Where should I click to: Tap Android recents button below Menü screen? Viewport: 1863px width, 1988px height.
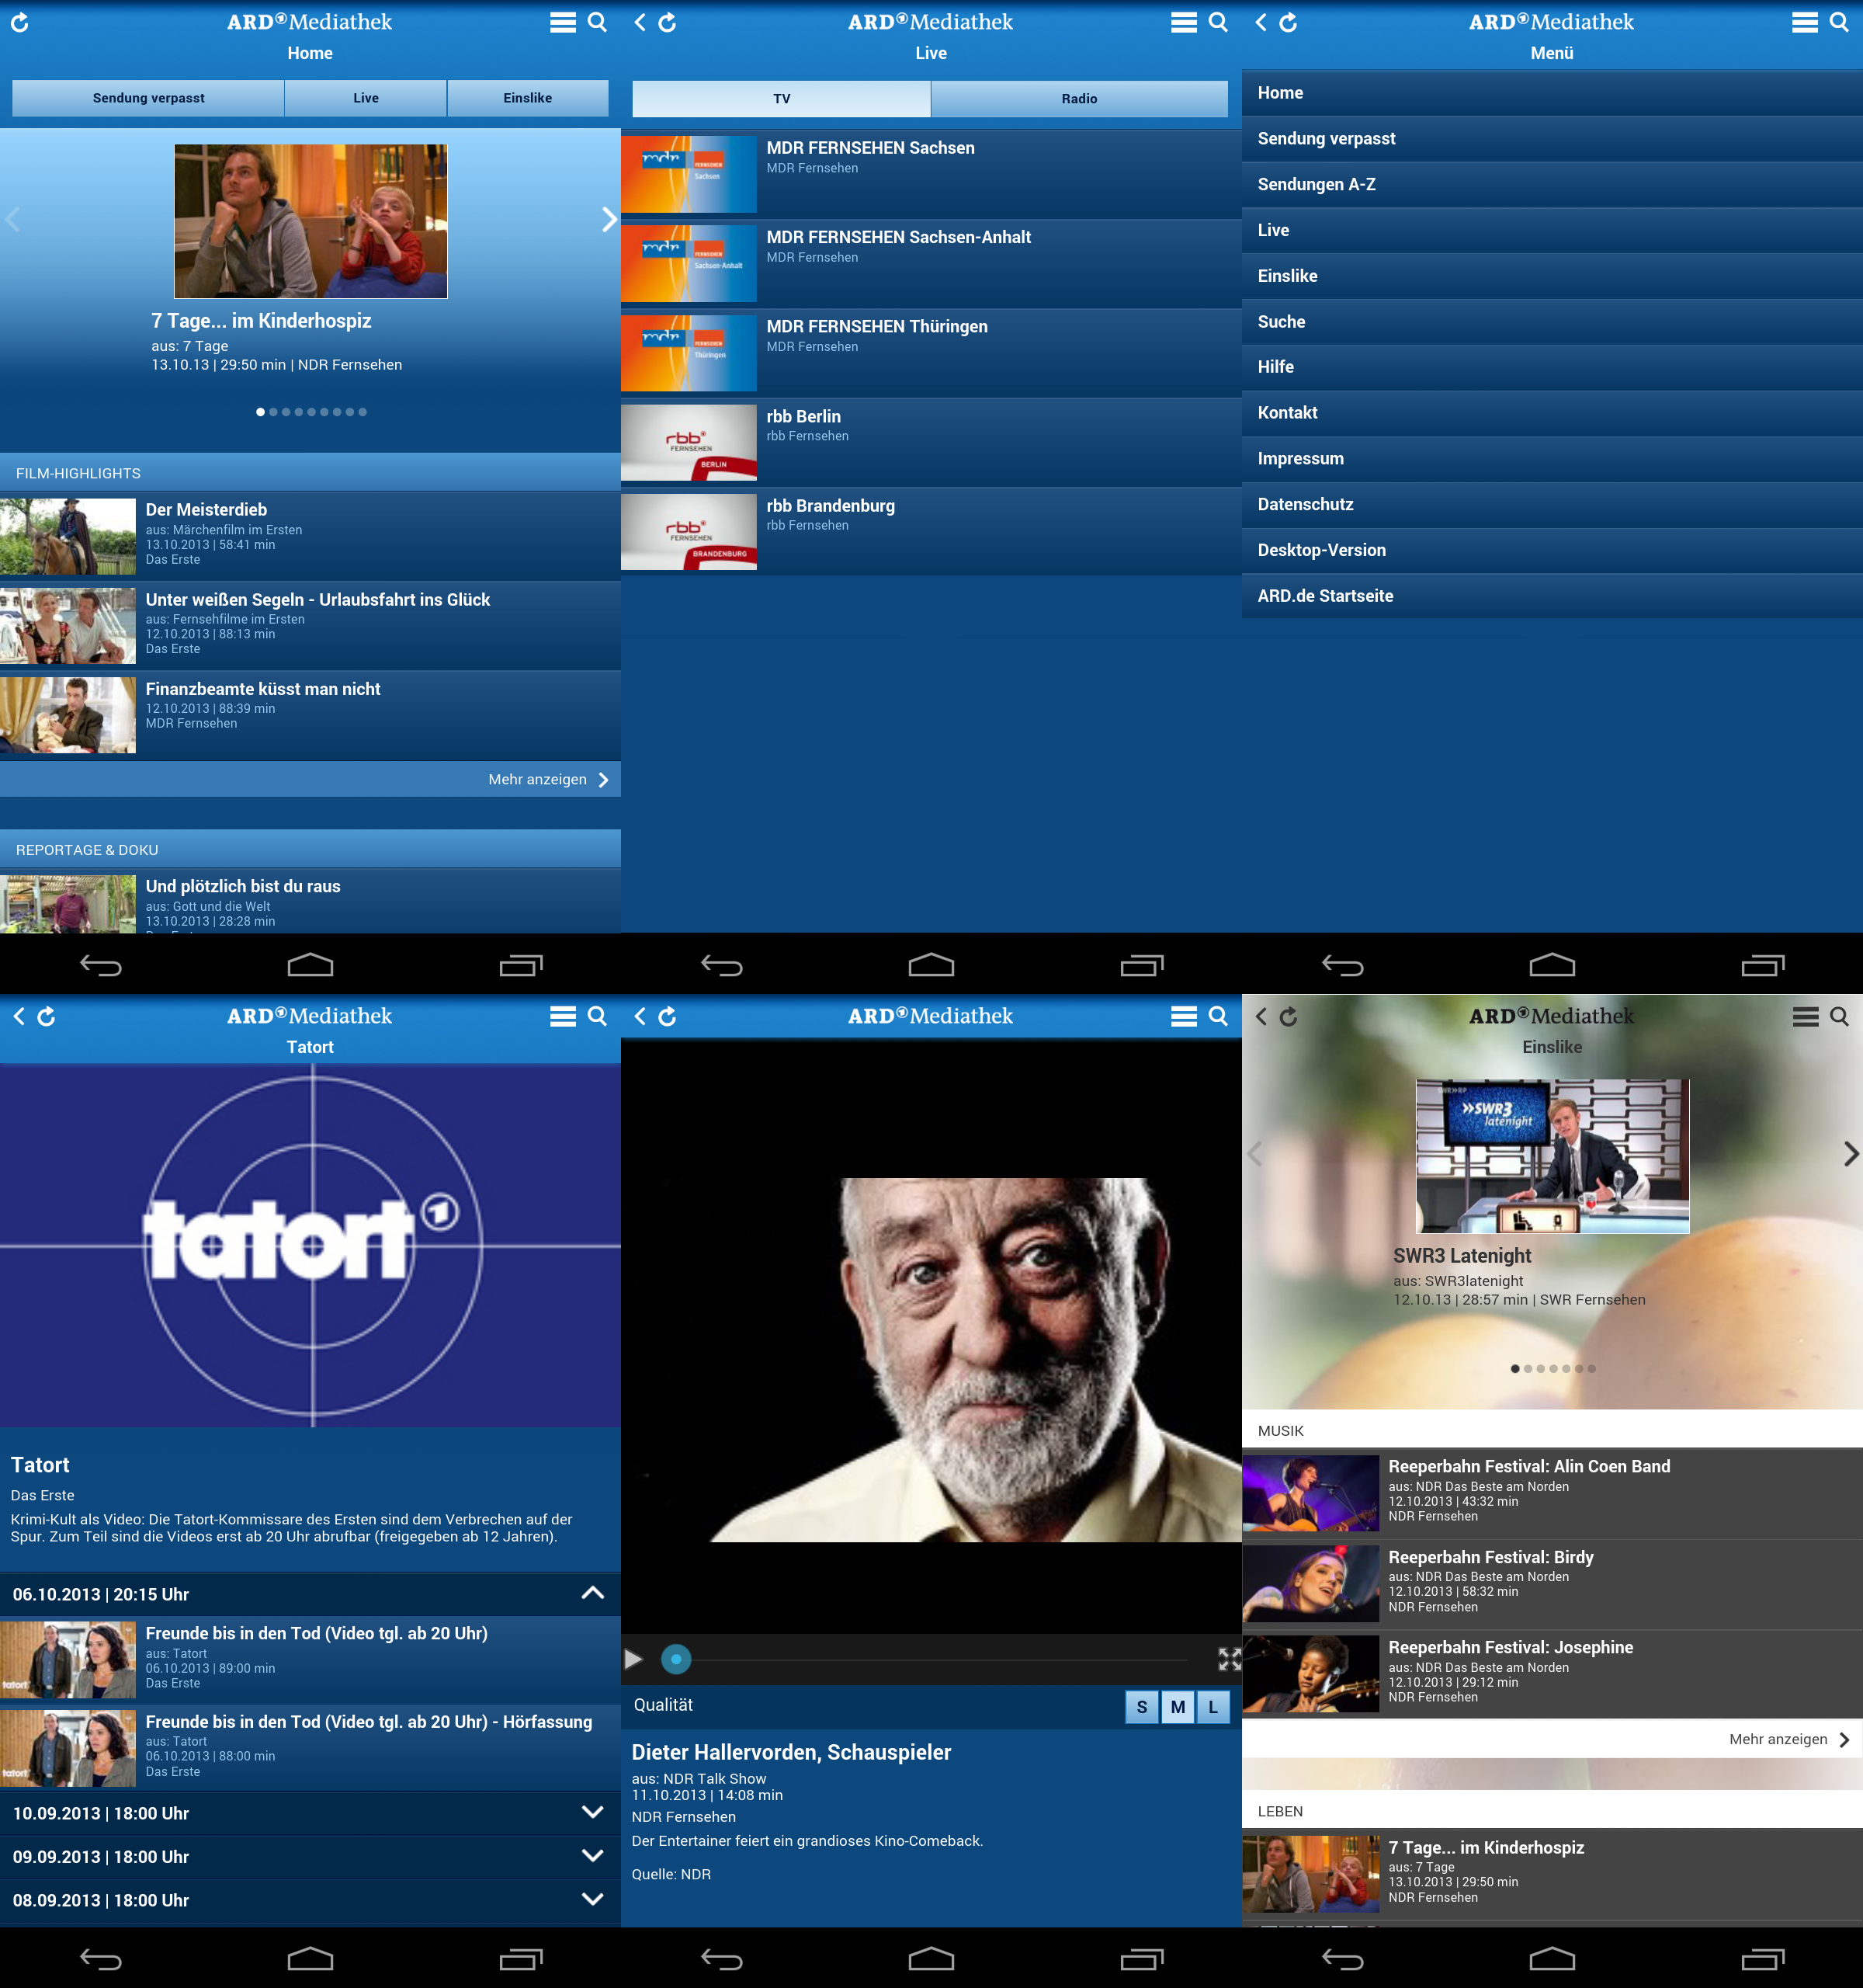pyautogui.click(x=1763, y=965)
